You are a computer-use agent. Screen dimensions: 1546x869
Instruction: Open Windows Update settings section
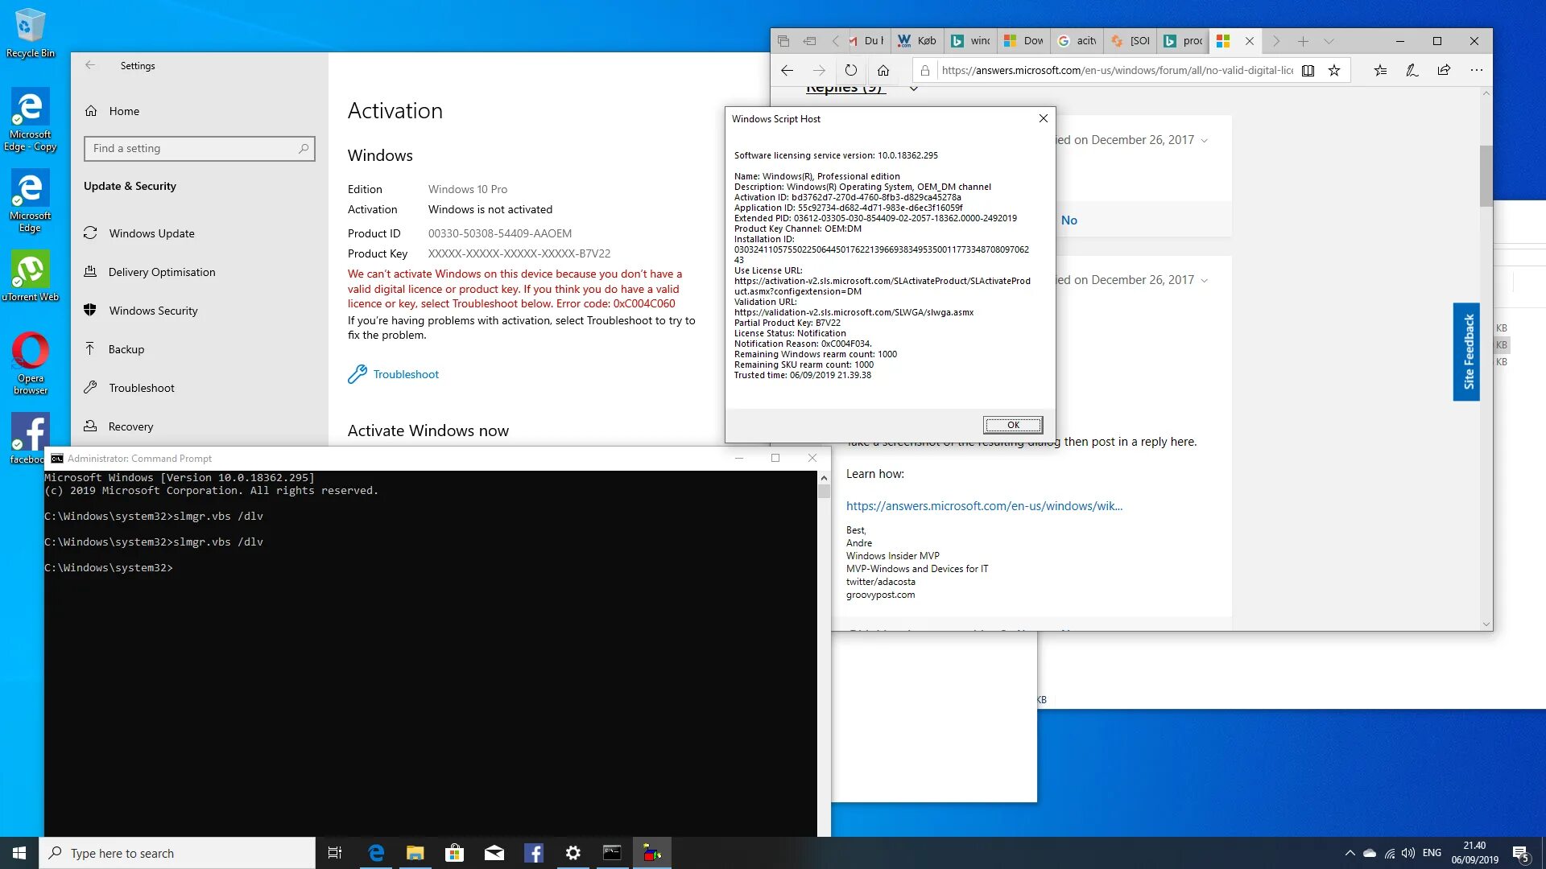coord(152,233)
